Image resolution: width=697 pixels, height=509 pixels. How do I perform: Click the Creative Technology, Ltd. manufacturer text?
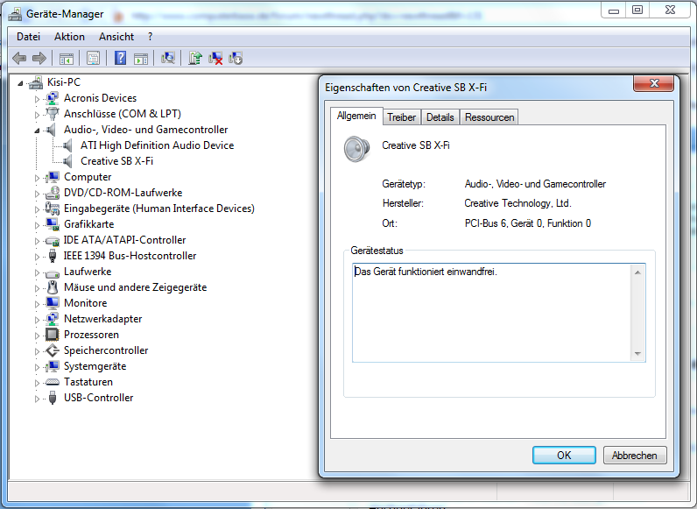(517, 203)
